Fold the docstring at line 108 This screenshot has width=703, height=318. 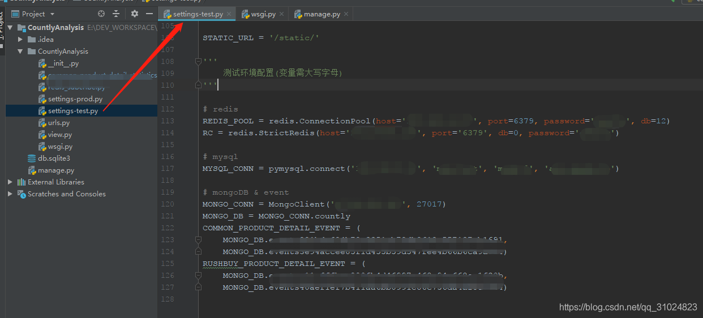click(198, 61)
